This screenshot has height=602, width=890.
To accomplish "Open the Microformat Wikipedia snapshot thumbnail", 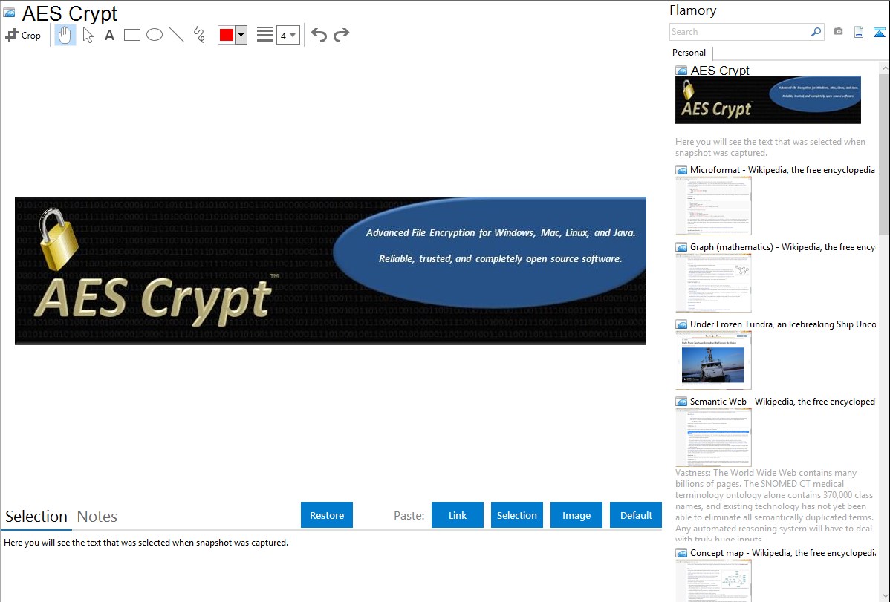I will pyautogui.click(x=713, y=206).
